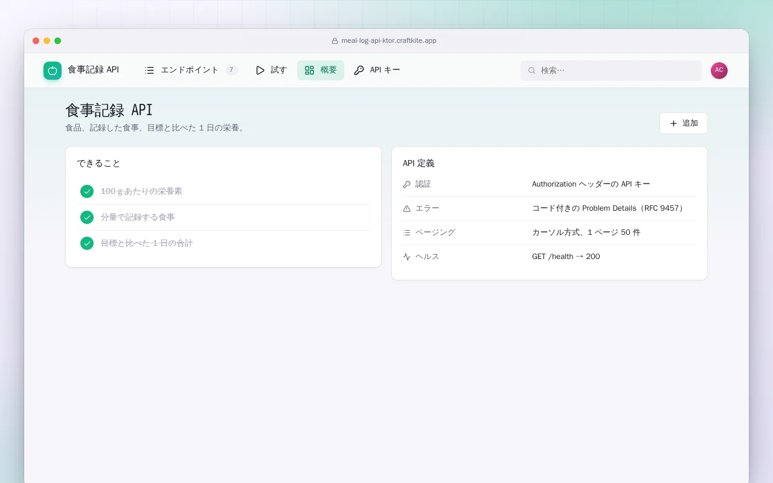Click the ヘルス row label
Viewport: 773px width, 483px height.
click(x=428, y=257)
